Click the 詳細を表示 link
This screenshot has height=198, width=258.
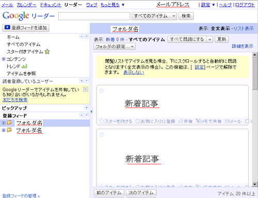(243, 46)
